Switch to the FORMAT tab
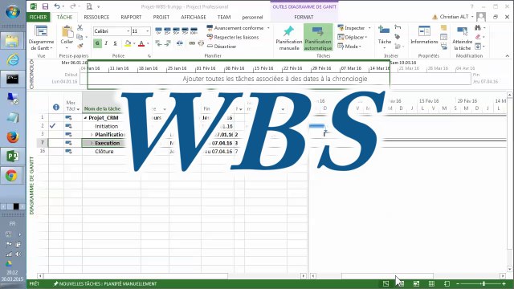The image size is (514, 289). (x=304, y=17)
